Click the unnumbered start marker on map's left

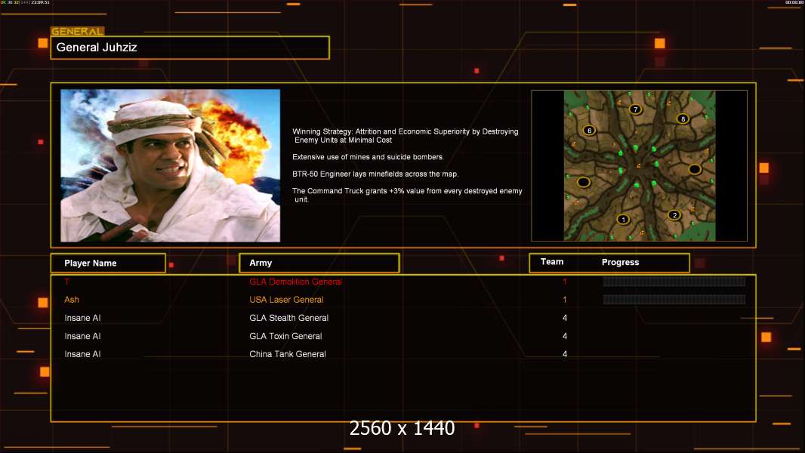pos(584,182)
